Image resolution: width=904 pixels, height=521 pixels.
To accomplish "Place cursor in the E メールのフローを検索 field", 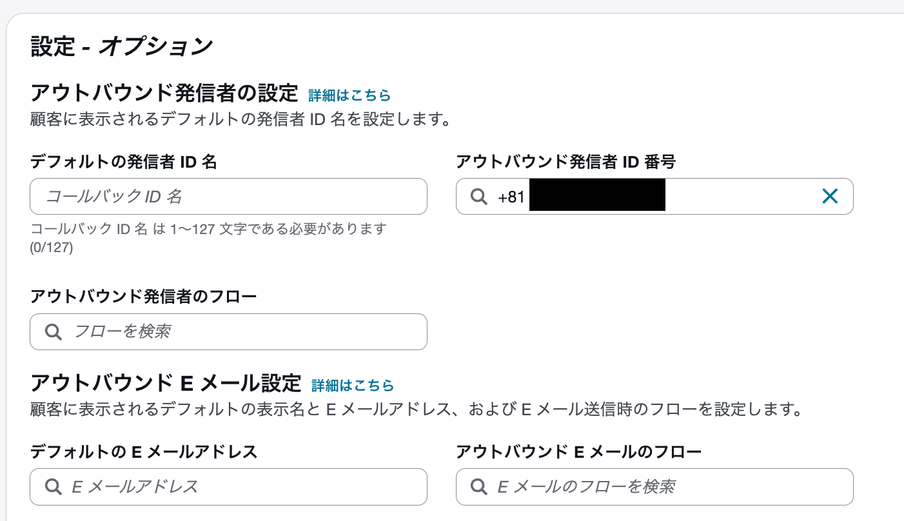I will coord(654,487).
